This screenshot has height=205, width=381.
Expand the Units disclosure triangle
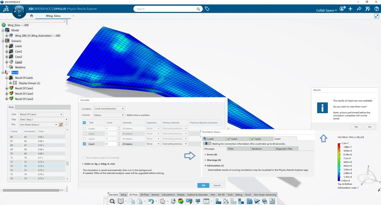83,164
